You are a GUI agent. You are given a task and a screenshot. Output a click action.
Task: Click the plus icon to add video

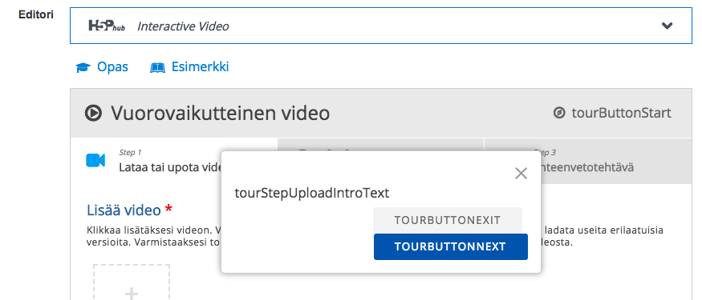tap(132, 294)
